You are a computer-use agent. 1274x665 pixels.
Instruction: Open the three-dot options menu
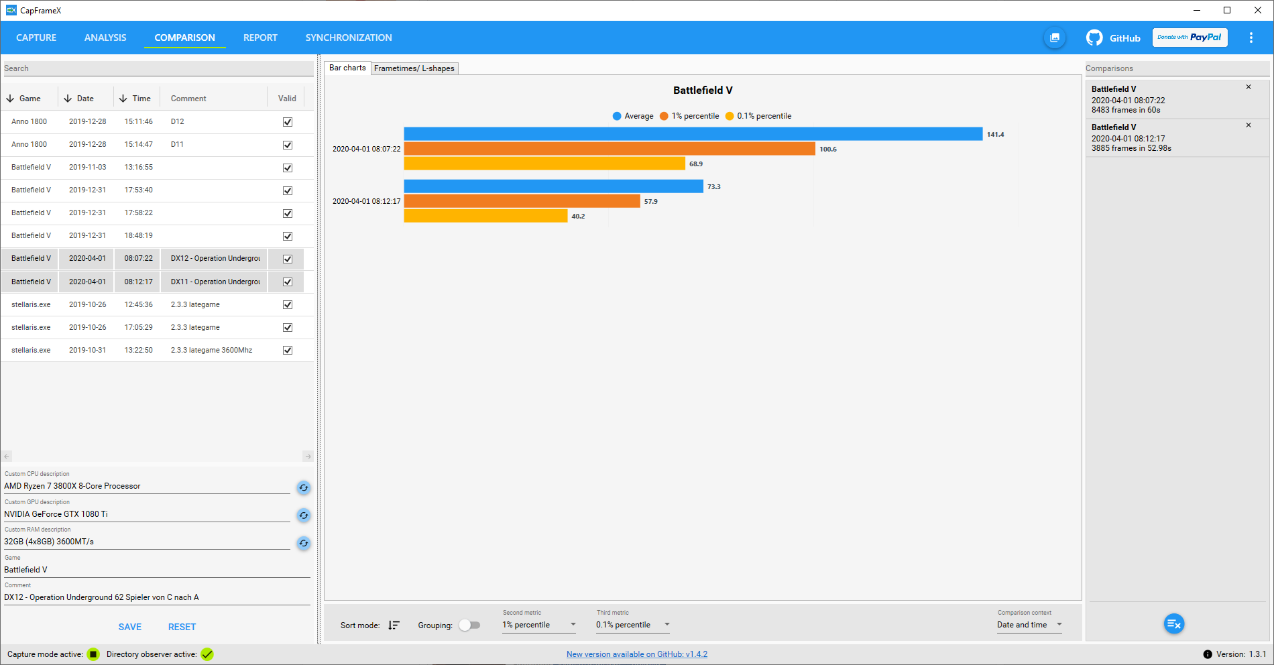1251,38
